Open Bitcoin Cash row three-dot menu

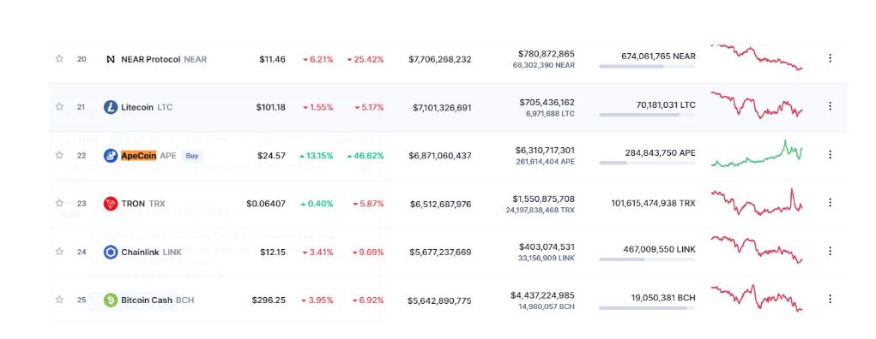click(x=830, y=299)
